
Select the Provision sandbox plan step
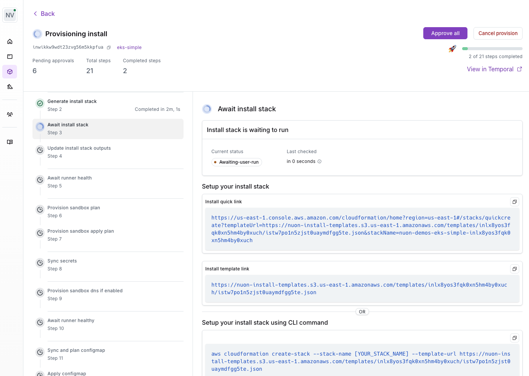tap(108, 212)
